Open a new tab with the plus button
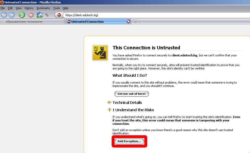 pos(135,22)
